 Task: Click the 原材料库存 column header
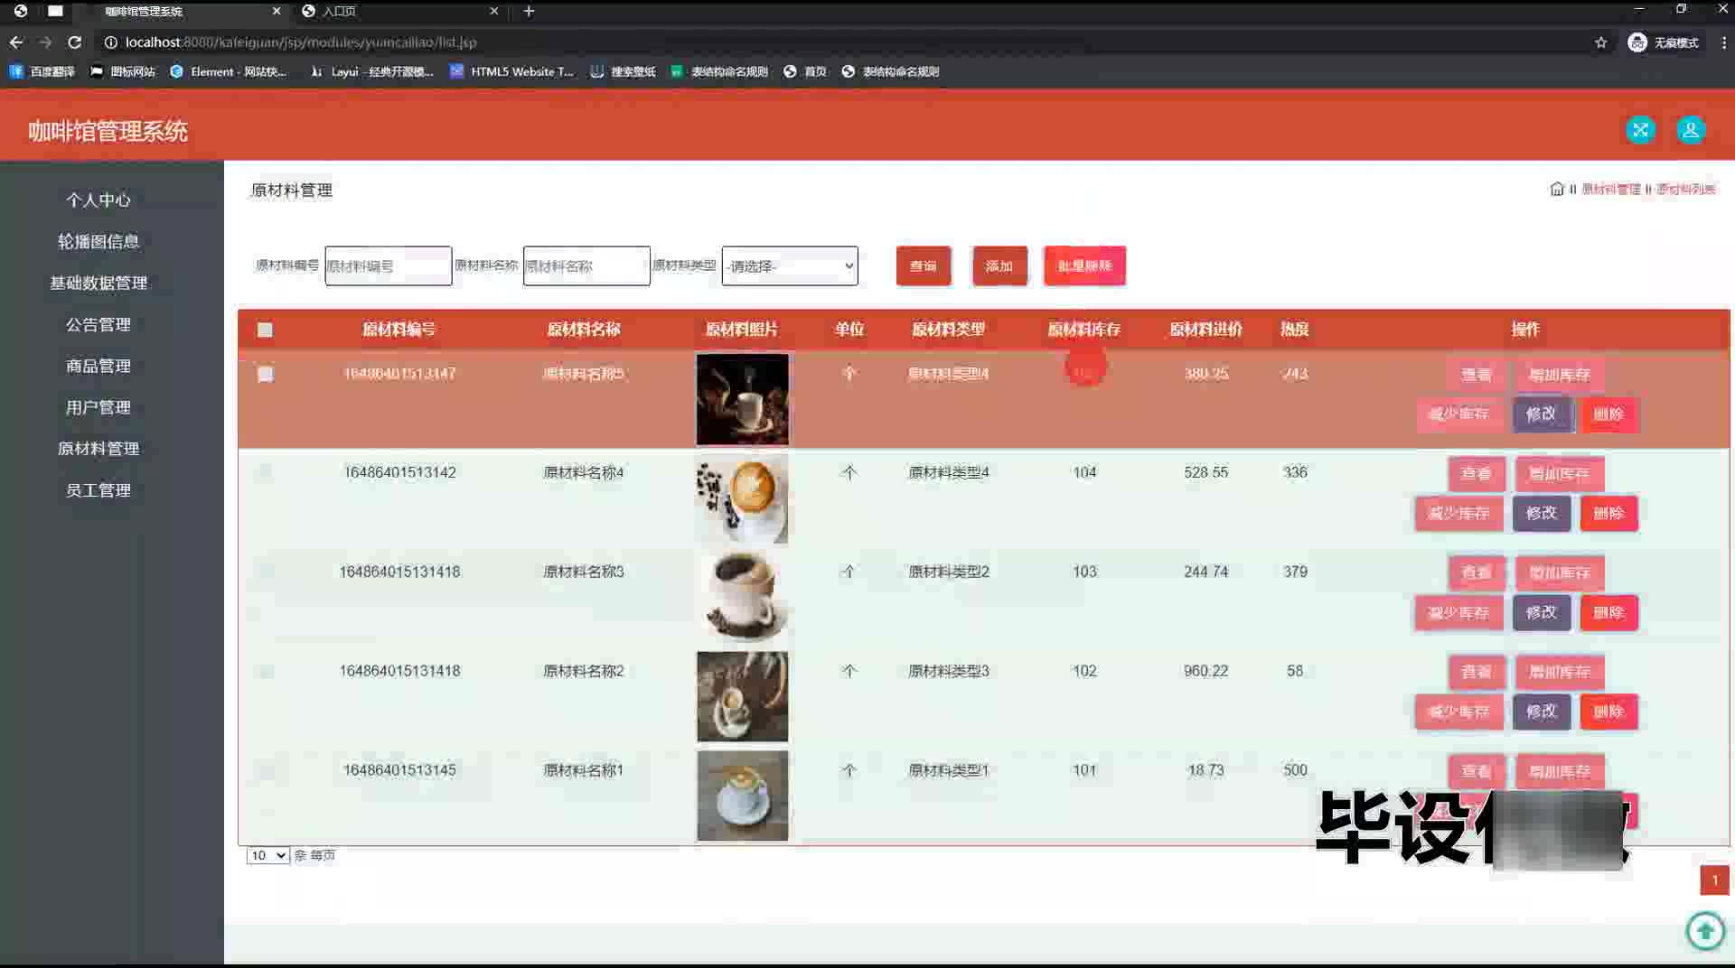pos(1083,330)
